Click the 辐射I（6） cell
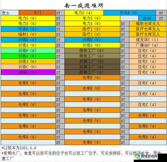Image resolution: width=167 pixels, height=162 pixels. click(28, 34)
